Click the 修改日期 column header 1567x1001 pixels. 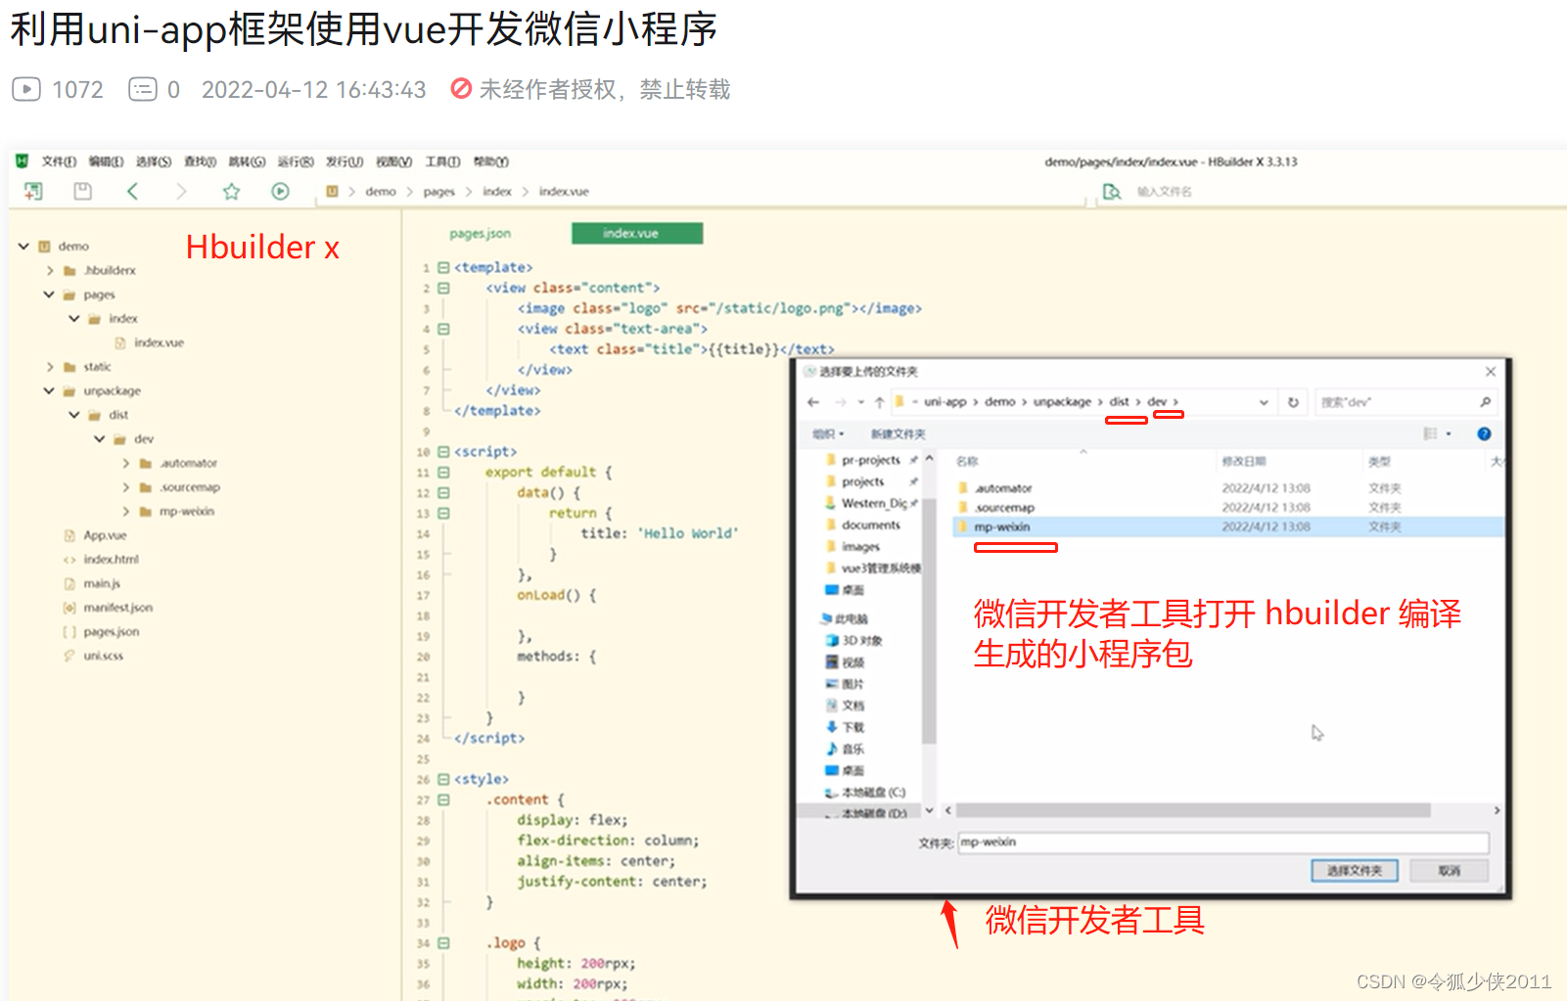tap(1244, 461)
